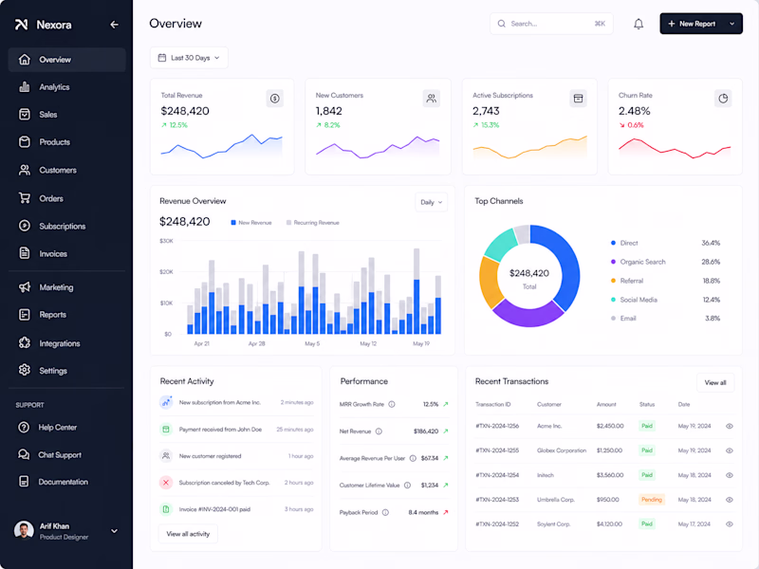
Task: Click the Social Media legend dot
Action: coord(613,300)
